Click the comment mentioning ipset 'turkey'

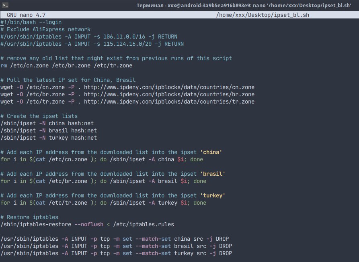pos(113,195)
